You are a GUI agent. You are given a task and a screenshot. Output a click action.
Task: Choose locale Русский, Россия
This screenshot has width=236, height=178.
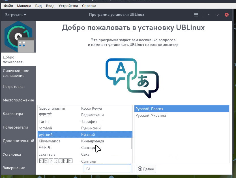pos(182,109)
